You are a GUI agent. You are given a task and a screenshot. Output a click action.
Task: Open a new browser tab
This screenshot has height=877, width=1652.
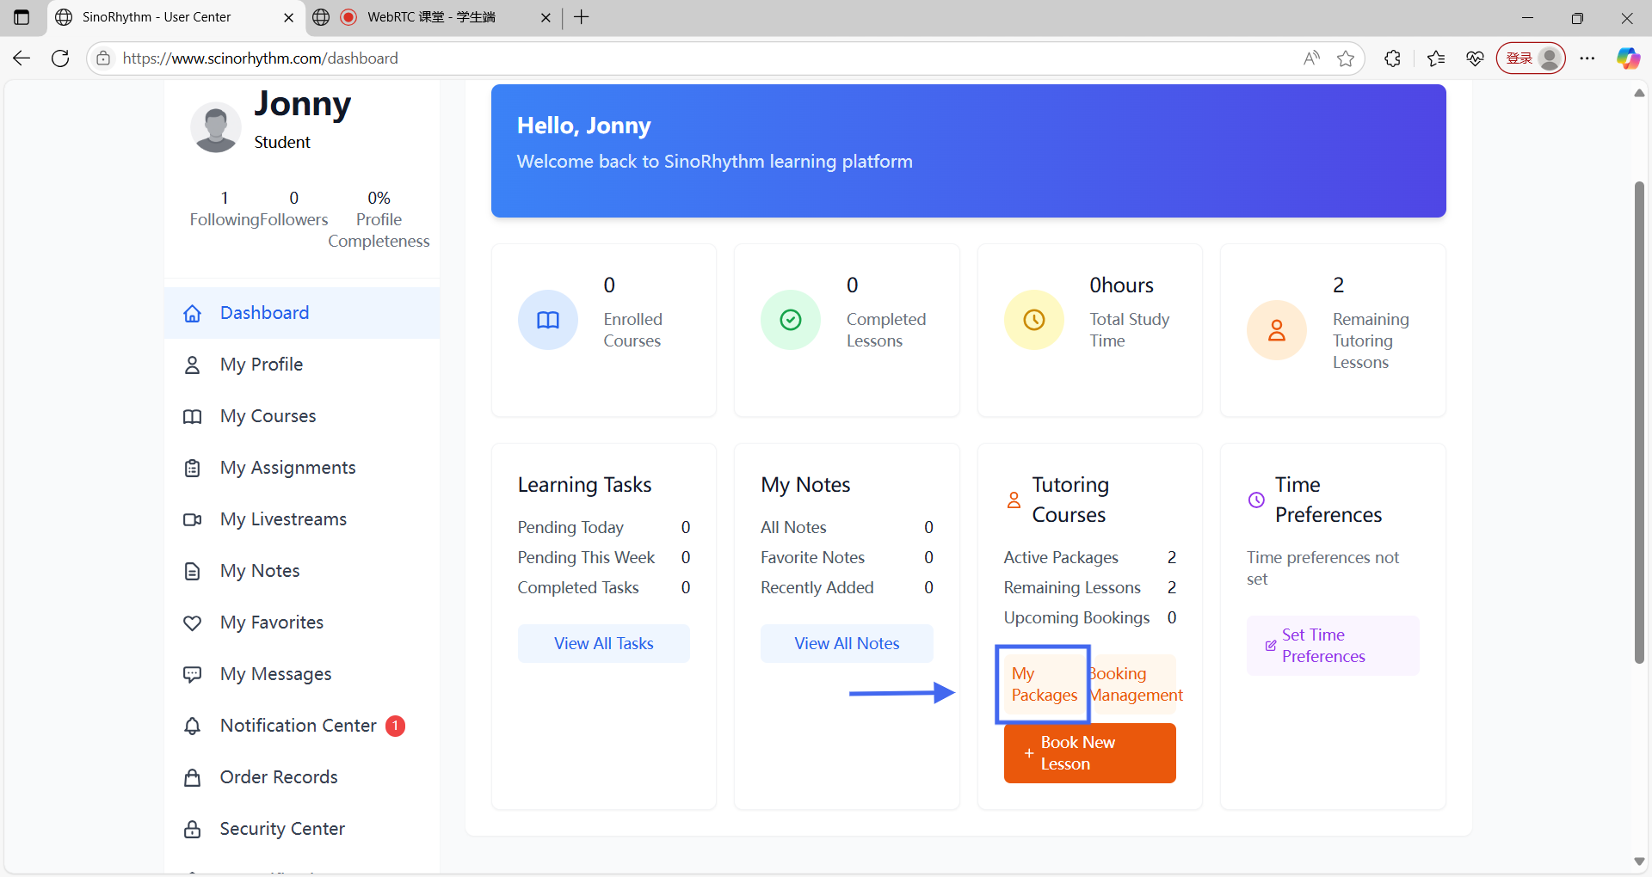click(x=582, y=17)
